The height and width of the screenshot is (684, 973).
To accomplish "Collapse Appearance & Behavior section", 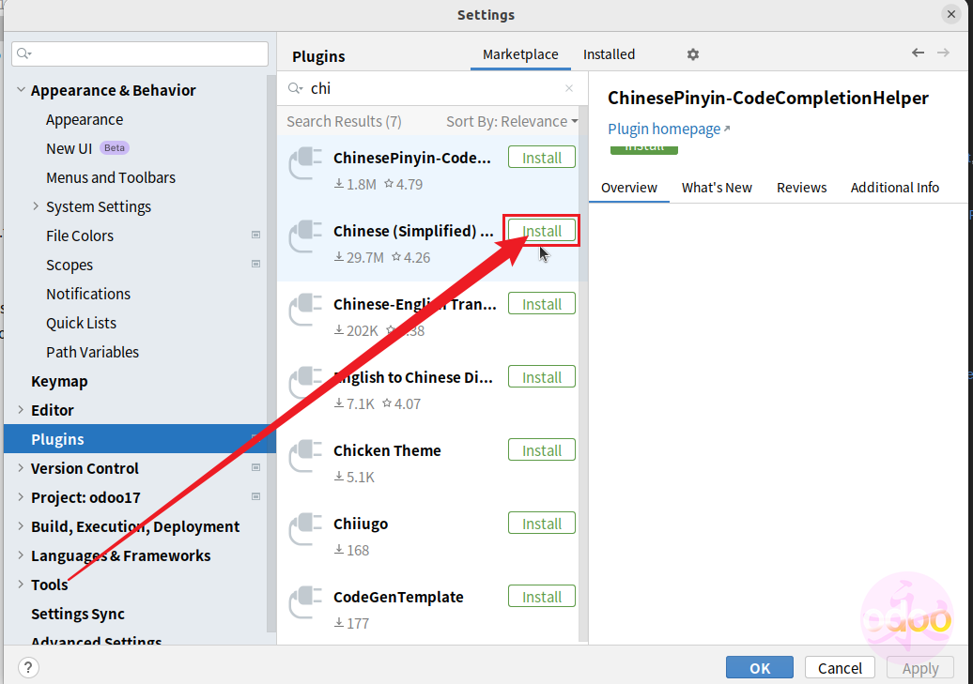I will 21,90.
